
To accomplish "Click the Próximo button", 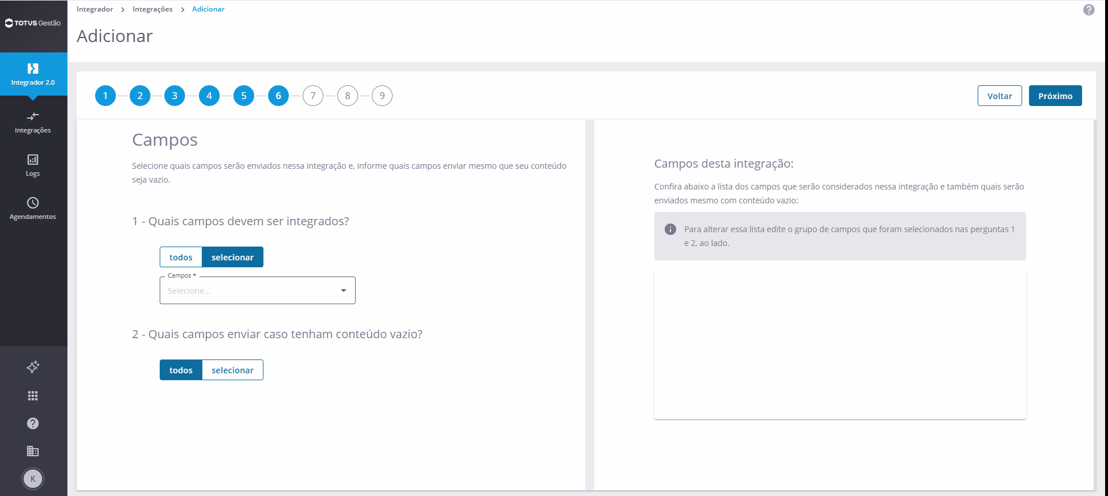I will (1055, 96).
